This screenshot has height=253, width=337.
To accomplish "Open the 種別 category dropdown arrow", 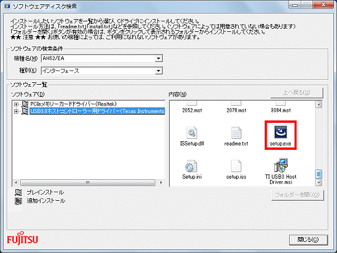I will click(159, 71).
